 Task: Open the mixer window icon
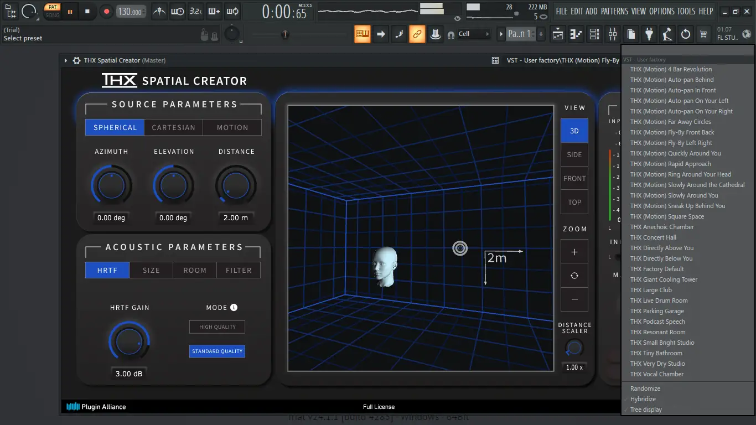click(x=612, y=34)
